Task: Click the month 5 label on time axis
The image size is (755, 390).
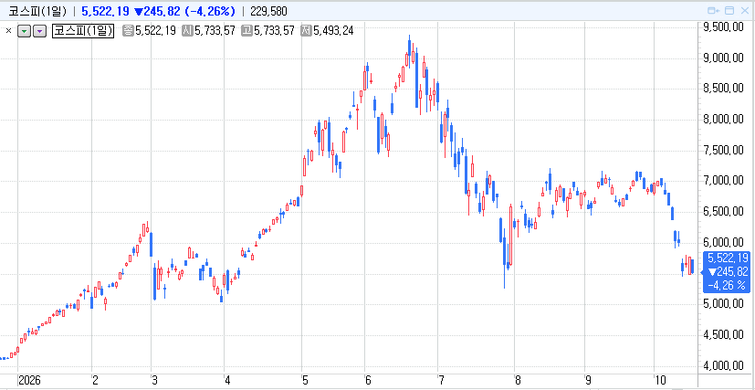Action: click(x=305, y=382)
